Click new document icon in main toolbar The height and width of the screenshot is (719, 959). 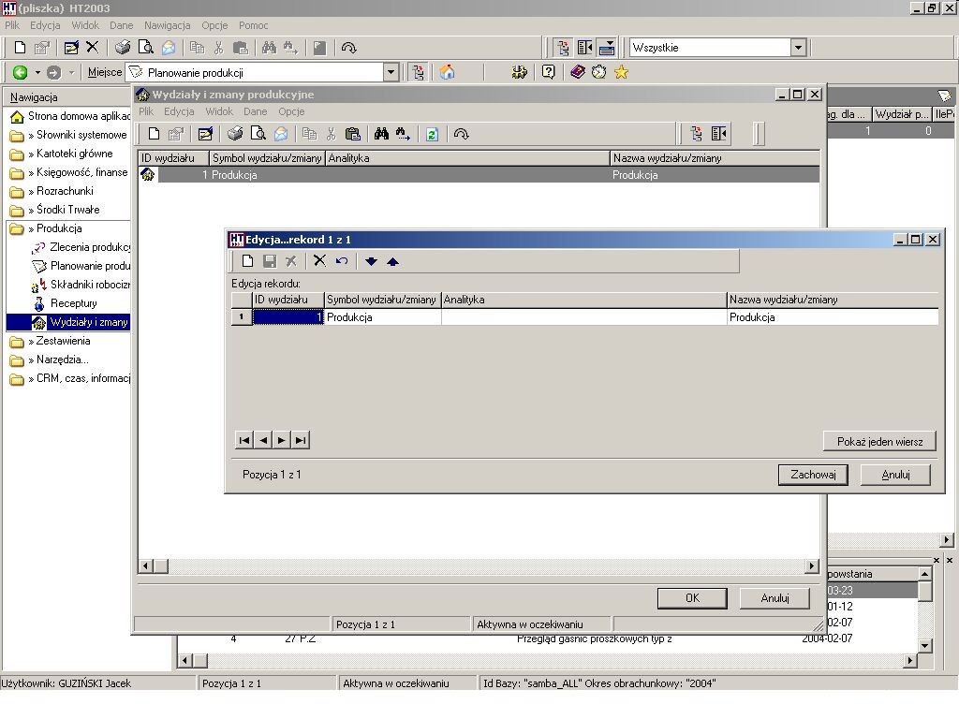(x=20, y=48)
